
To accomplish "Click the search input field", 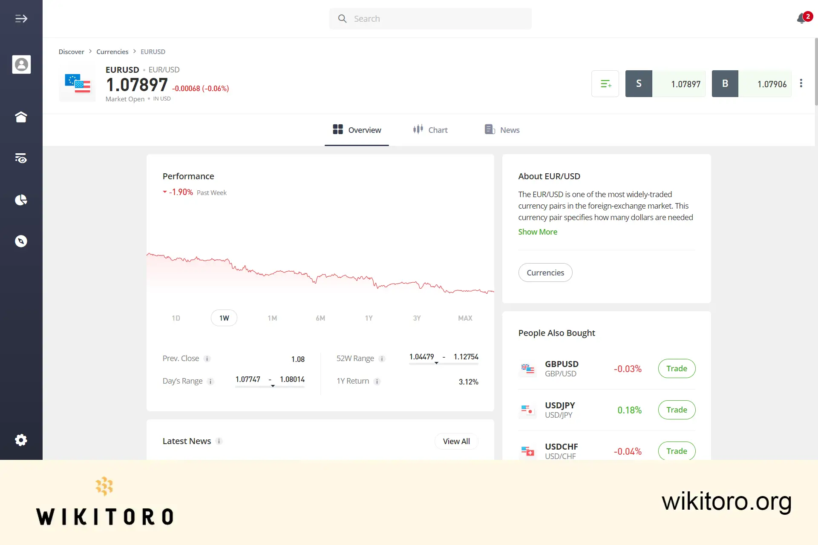I will 430,18.
